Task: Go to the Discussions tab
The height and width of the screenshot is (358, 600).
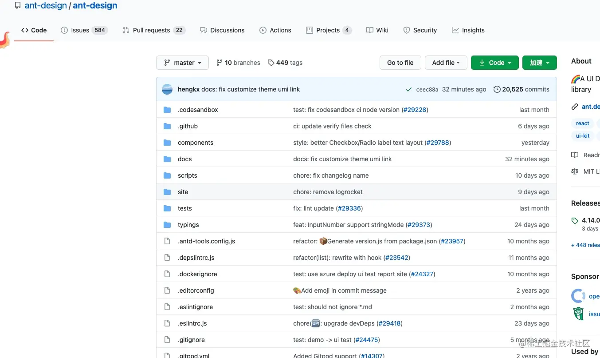Action: click(222, 30)
